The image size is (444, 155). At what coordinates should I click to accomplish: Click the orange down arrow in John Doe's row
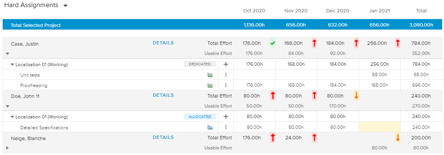(x=356, y=96)
